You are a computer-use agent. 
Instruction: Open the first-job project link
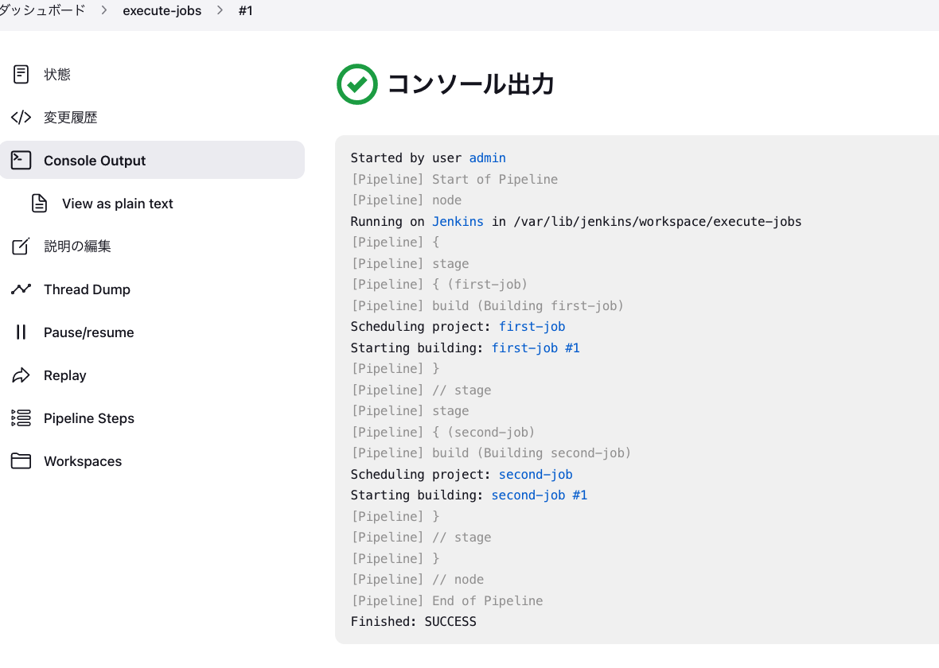pyautogui.click(x=532, y=326)
